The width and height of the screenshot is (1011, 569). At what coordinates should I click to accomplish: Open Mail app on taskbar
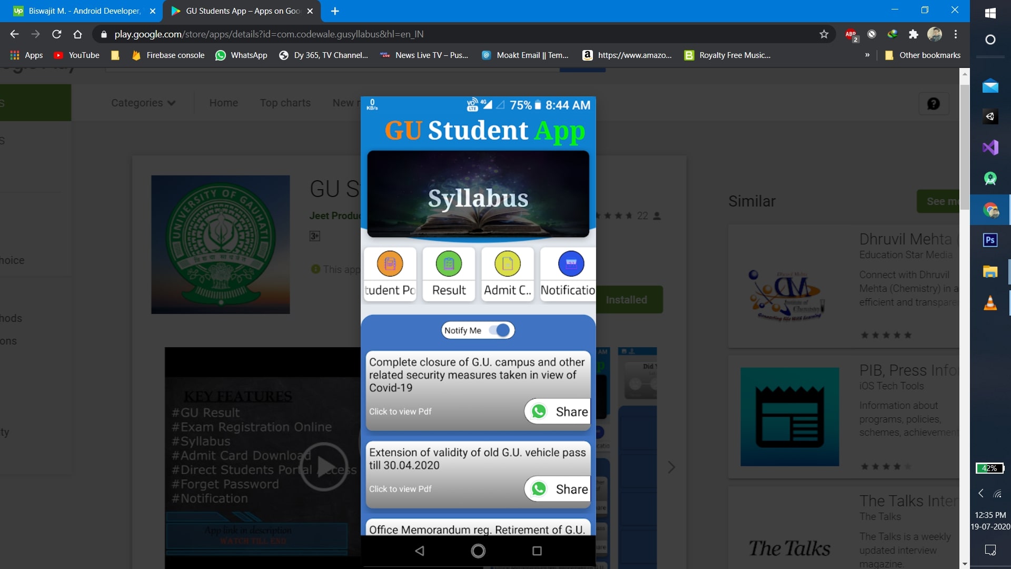(x=990, y=85)
